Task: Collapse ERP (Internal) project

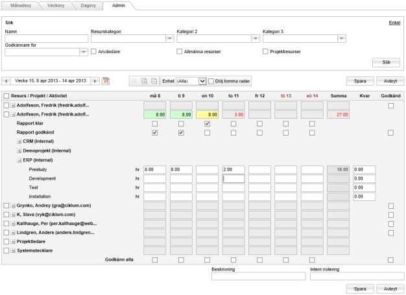Action: (x=19, y=160)
